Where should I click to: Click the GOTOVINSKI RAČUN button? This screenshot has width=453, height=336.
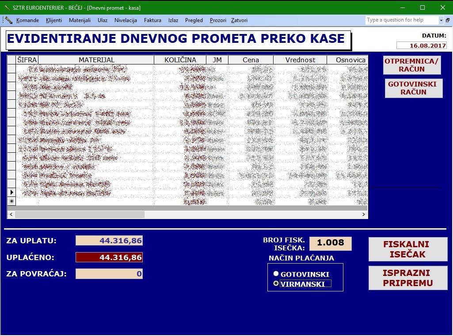[413, 88]
